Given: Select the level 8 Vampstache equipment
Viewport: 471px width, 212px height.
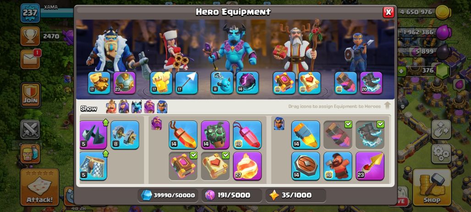Looking at the screenshot, I should click(125, 135).
